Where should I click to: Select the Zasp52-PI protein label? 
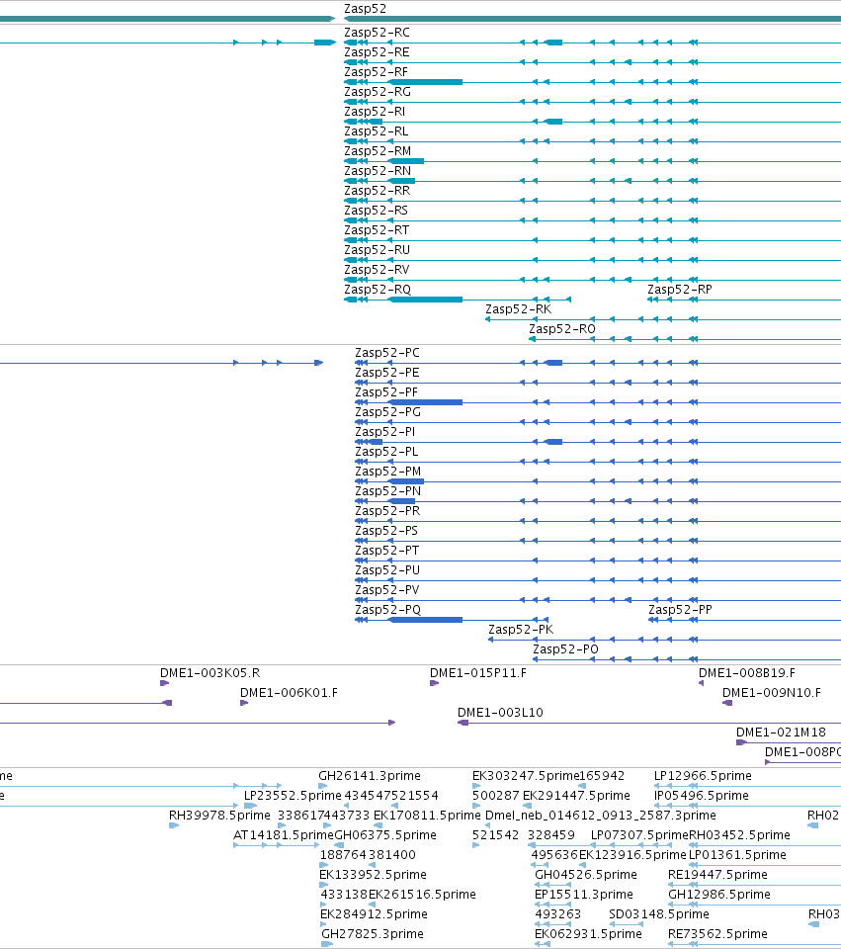[384, 432]
